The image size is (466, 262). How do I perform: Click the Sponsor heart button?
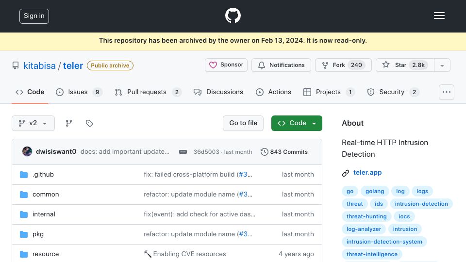[226, 65]
